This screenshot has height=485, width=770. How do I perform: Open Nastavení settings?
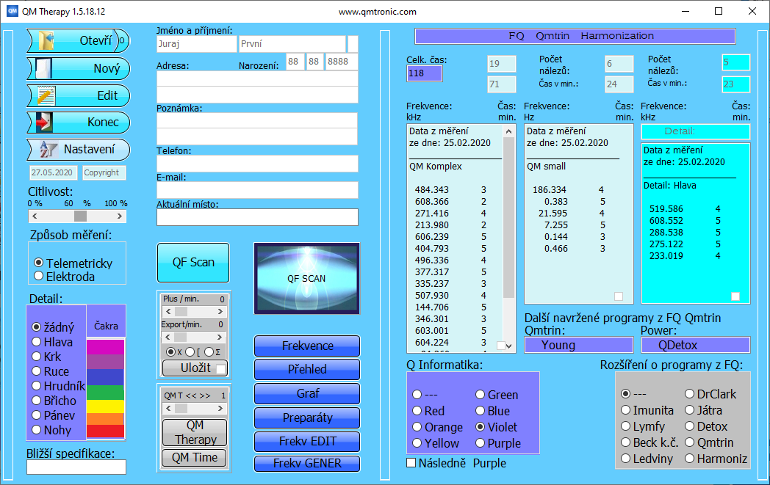78,149
